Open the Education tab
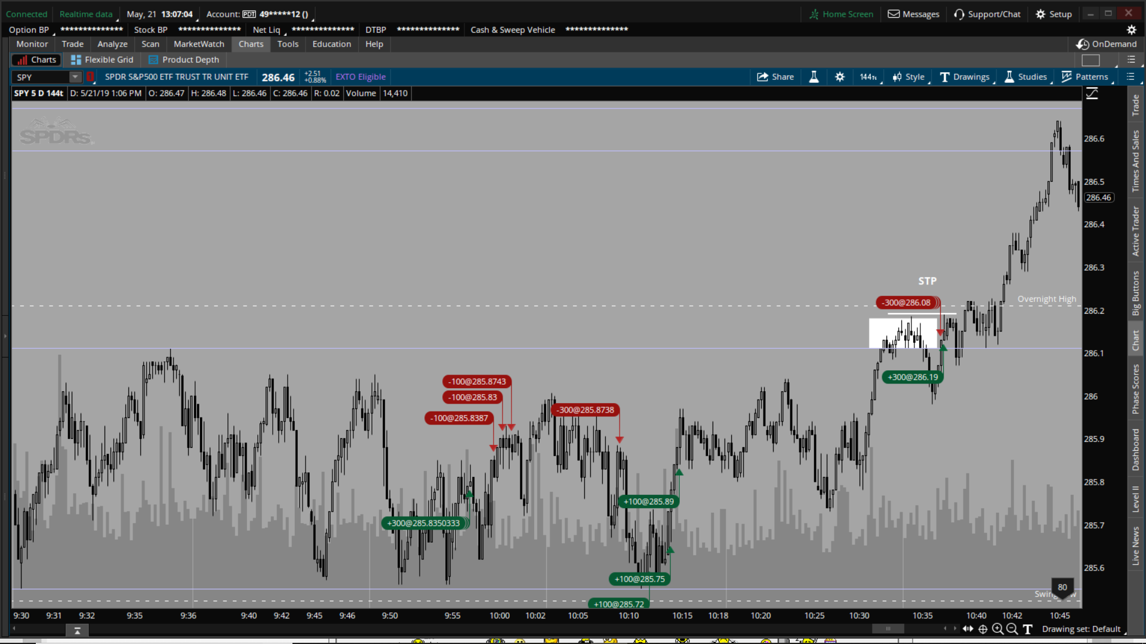Viewport: 1146px width, 644px height. 332,44
